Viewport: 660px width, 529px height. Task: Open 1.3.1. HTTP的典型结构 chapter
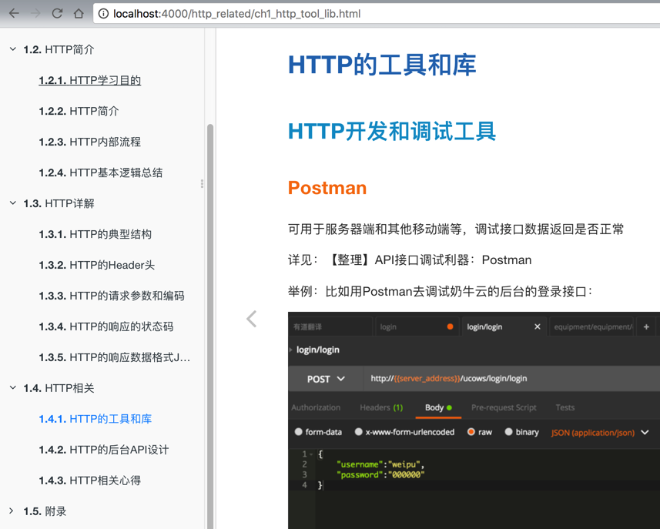tap(95, 234)
